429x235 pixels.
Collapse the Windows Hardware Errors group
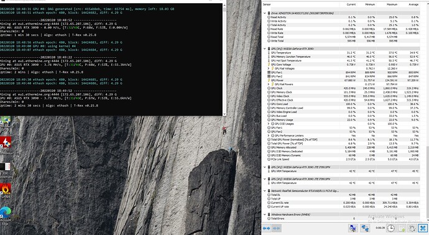(265, 214)
